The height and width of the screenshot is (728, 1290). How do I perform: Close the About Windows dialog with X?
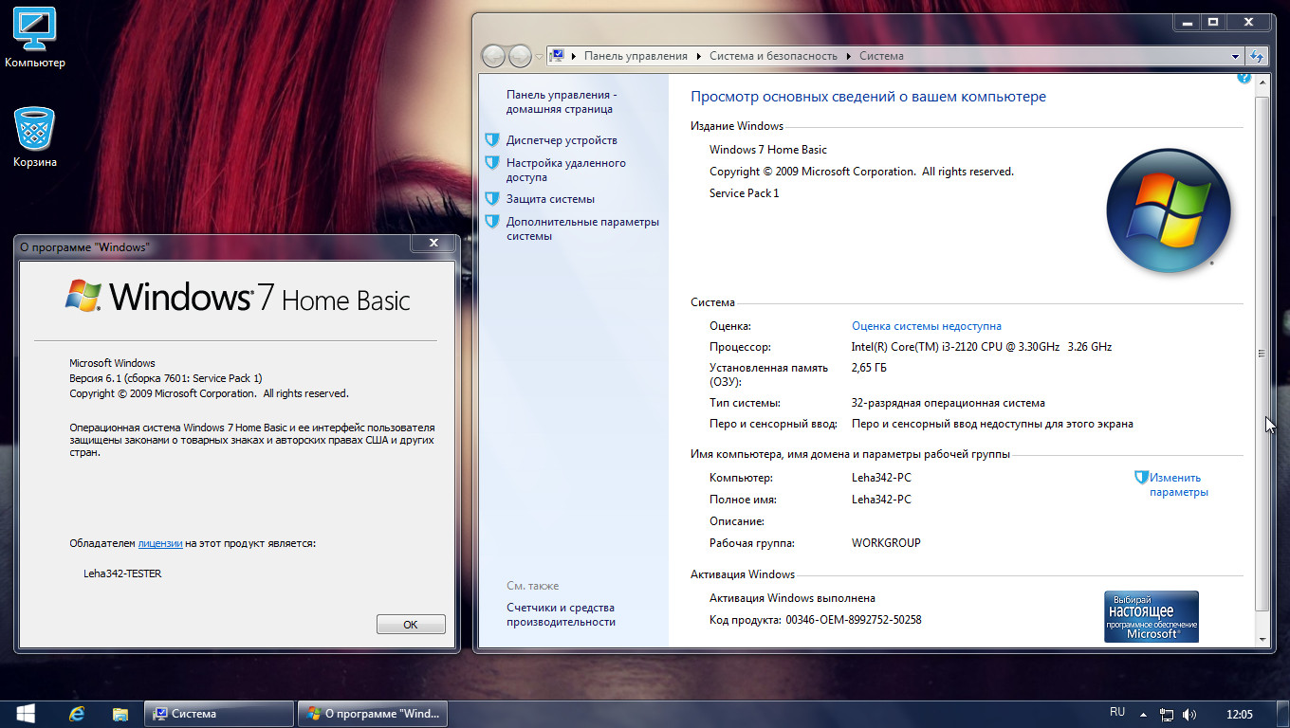tap(433, 244)
